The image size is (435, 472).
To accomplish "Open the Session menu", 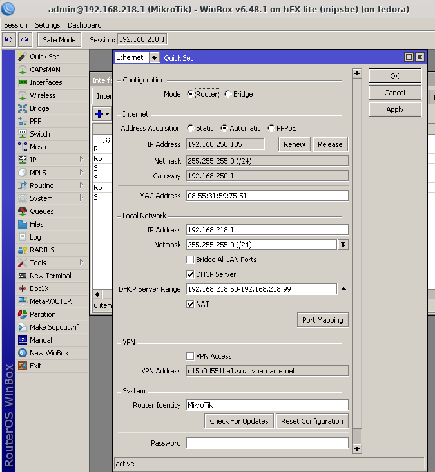I will [x=15, y=25].
